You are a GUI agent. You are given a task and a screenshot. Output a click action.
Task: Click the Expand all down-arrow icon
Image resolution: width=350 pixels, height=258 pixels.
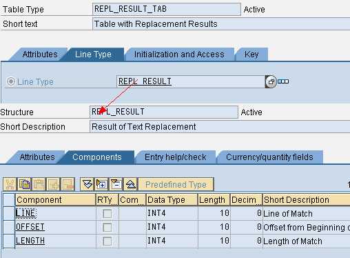coord(87,184)
